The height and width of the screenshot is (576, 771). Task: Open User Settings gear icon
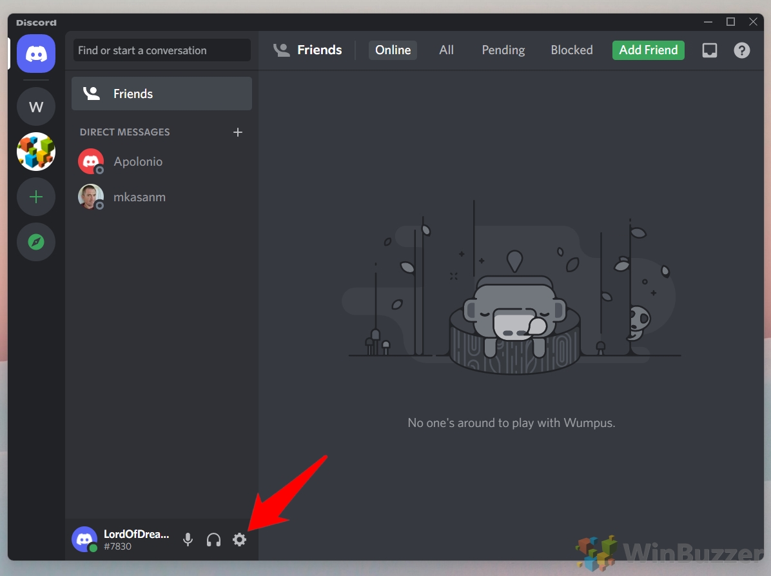[239, 540]
